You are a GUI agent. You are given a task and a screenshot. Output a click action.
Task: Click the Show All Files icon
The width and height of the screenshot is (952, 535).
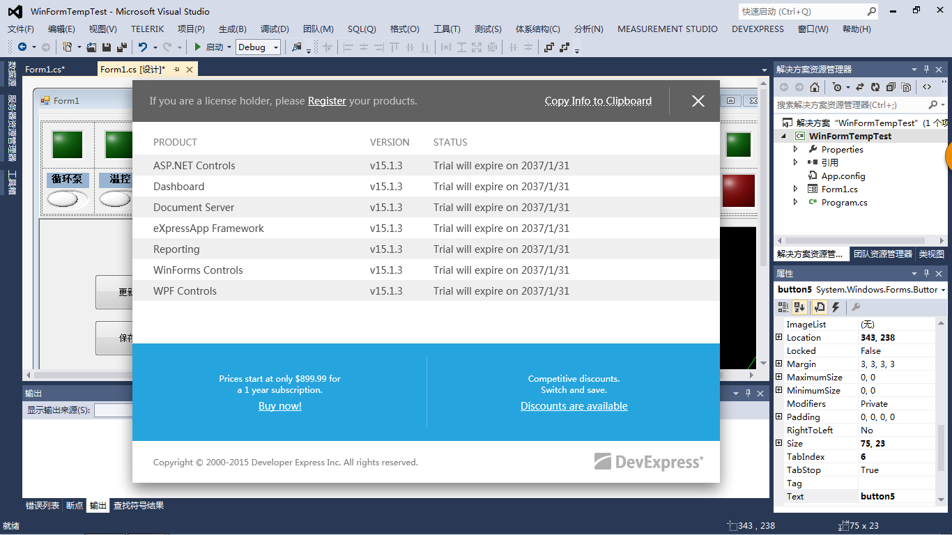[906, 87]
